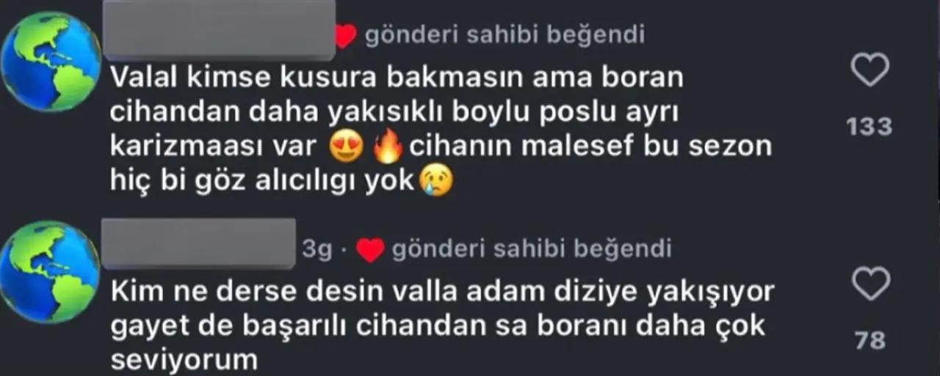Click the red heart next to the '3g' timestamp

pos(371,251)
